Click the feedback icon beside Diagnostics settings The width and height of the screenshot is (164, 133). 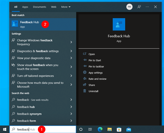[x=13, y=51]
